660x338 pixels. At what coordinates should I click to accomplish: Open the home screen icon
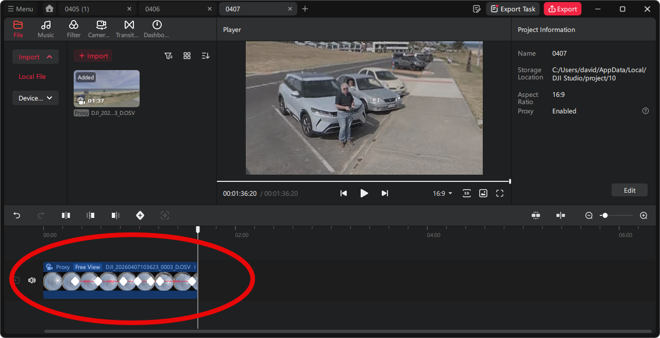point(49,9)
